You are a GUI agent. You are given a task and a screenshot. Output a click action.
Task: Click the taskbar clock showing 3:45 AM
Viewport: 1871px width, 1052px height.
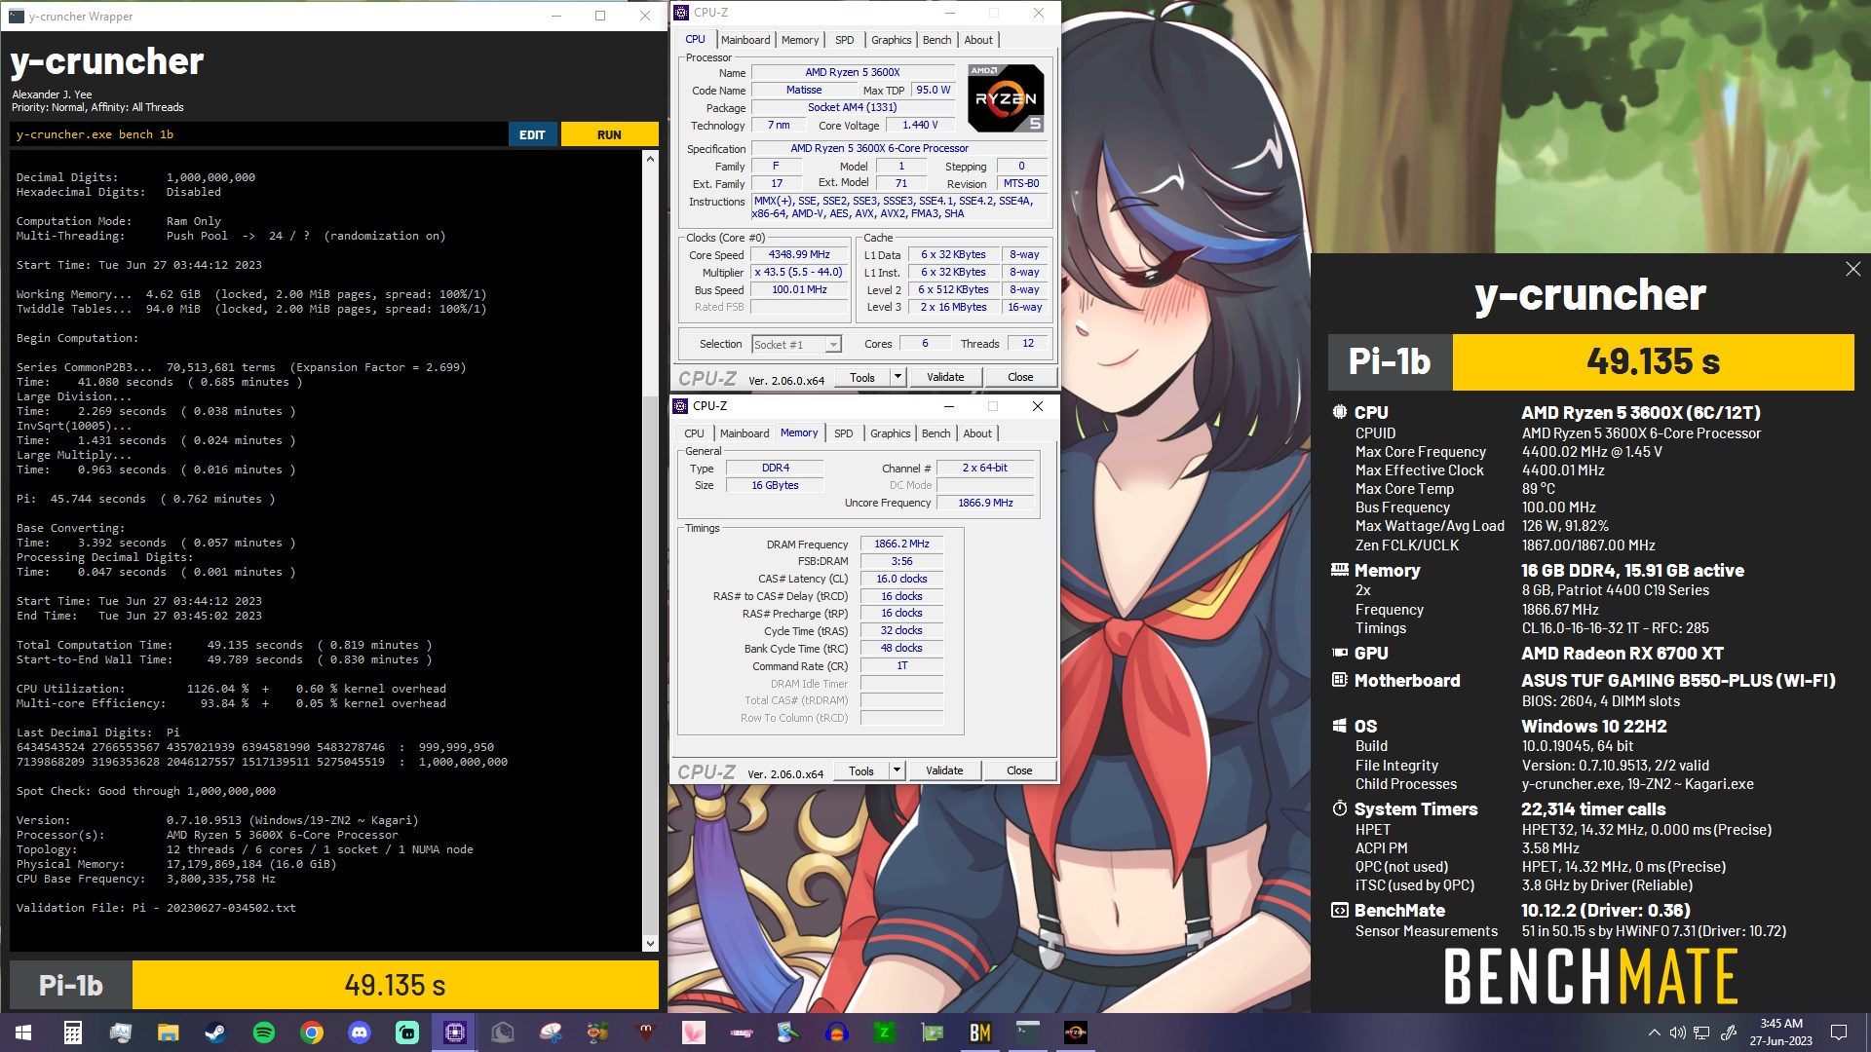pyautogui.click(x=1781, y=1033)
